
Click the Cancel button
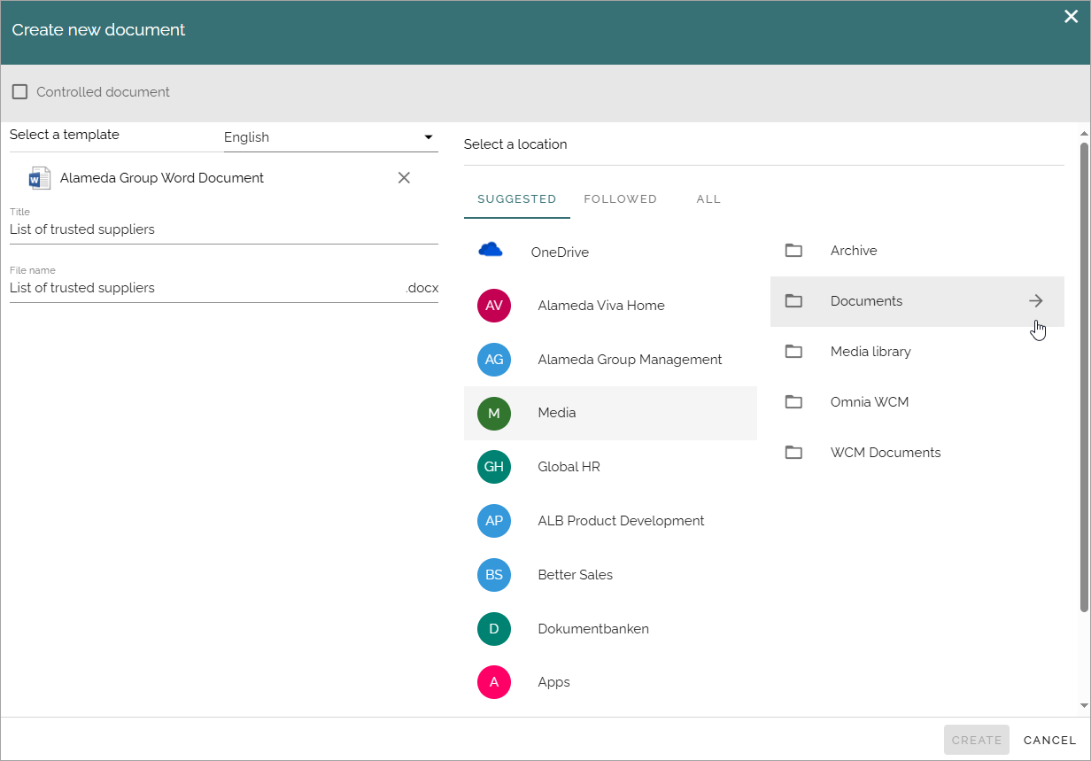tap(1050, 740)
